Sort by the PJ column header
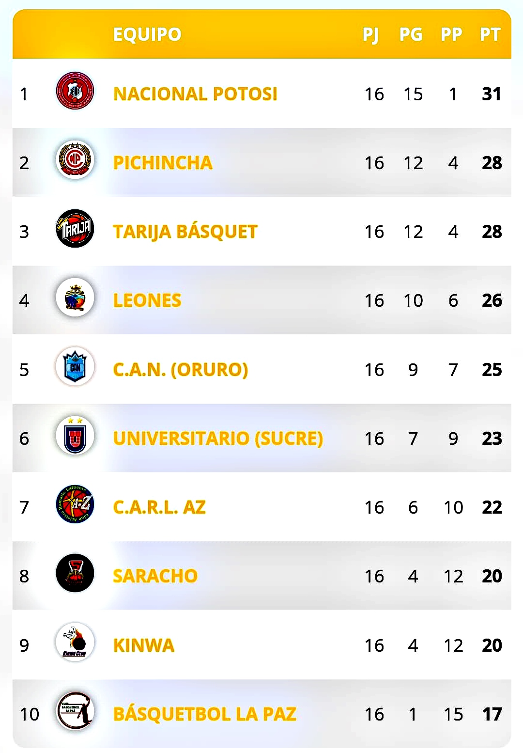 371,34
